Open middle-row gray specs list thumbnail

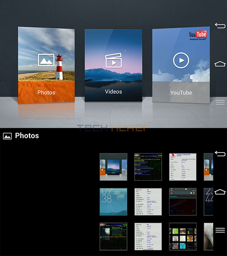point(148,202)
